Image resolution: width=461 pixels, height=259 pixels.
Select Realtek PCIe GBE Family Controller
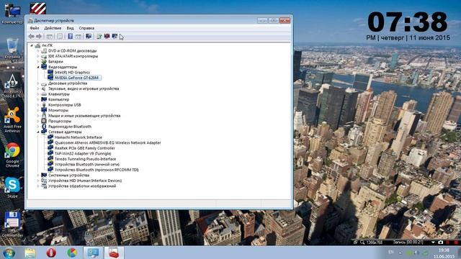point(85,148)
